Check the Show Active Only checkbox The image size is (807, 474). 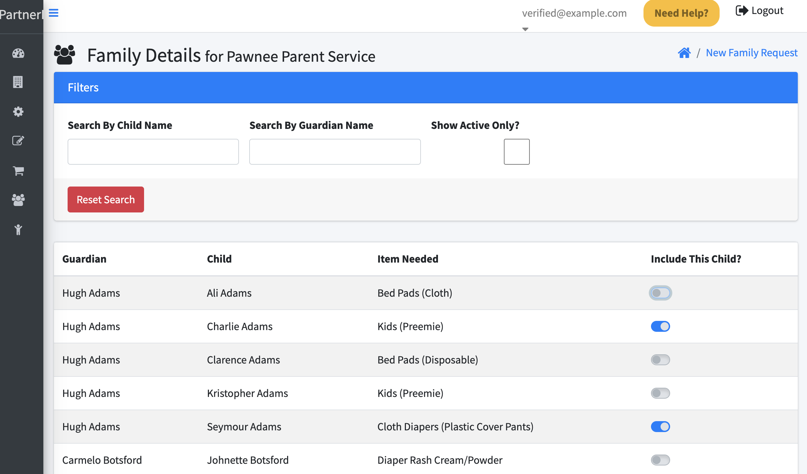[x=516, y=152]
